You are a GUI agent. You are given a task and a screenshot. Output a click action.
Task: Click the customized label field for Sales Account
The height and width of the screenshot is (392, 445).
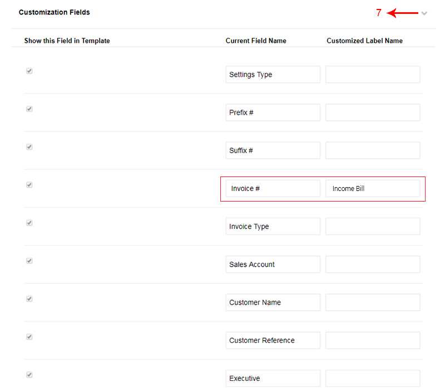[373, 264]
